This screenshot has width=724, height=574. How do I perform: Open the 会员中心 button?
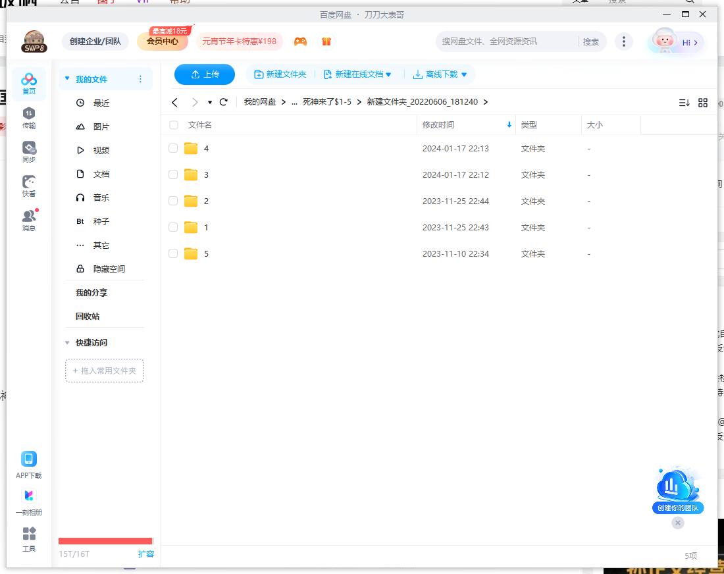(x=163, y=41)
